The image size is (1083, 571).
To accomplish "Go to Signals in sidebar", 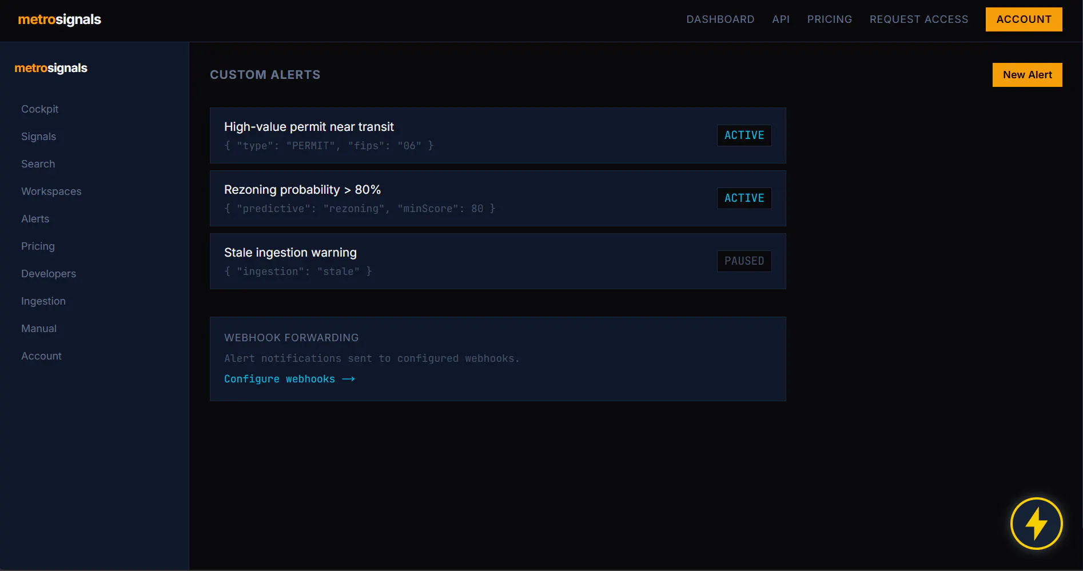I will 39,137.
